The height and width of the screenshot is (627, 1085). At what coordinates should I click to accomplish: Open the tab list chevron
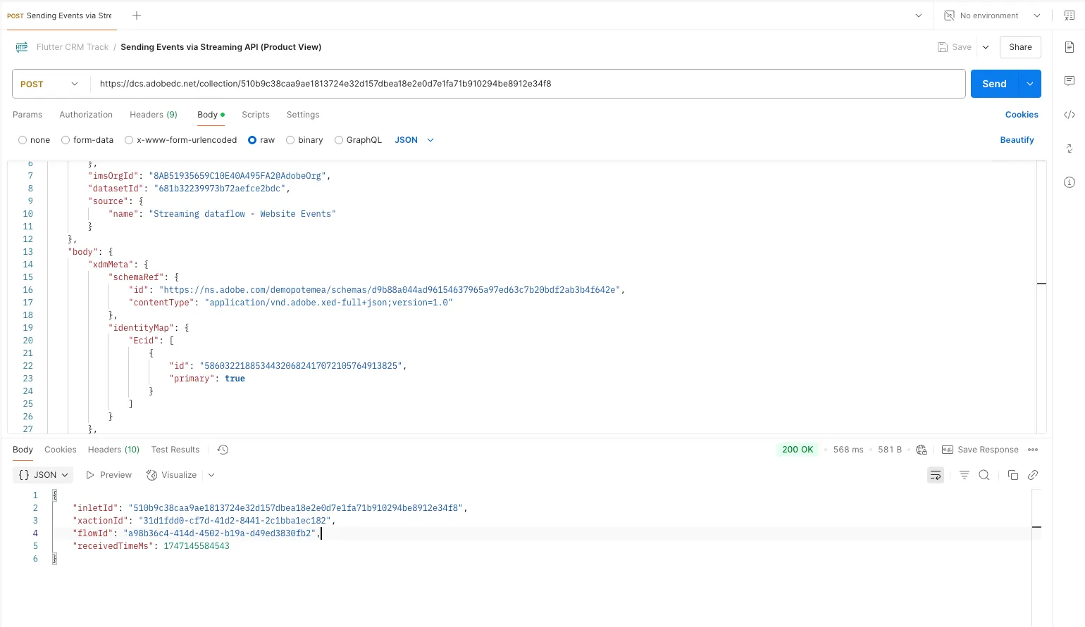pyautogui.click(x=918, y=15)
